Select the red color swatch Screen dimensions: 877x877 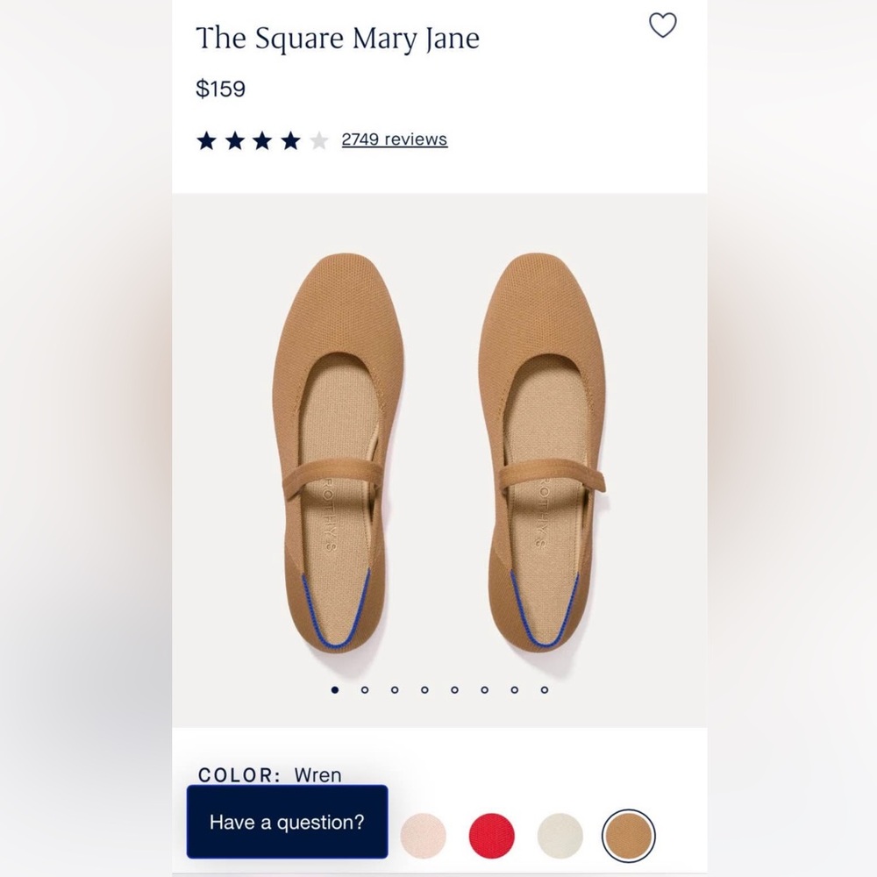491,836
